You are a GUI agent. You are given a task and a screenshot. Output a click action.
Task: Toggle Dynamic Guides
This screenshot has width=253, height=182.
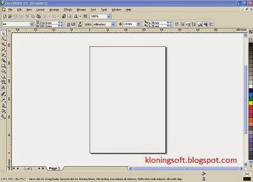(194, 24)
